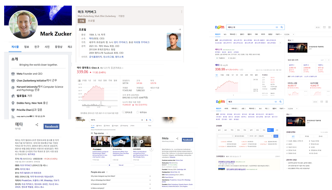Open the three-dot menu on 마크 저커버그 card

[182, 12]
